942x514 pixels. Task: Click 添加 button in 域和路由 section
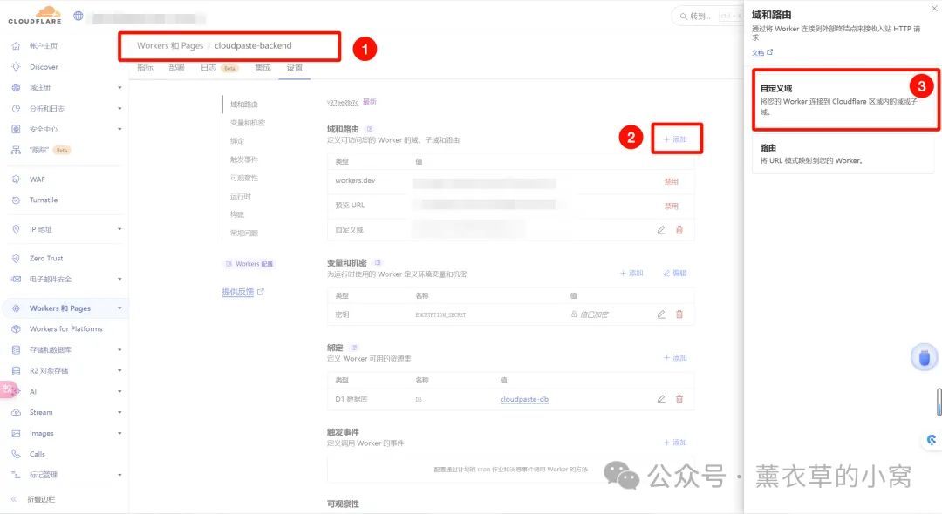[x=675, y=139]
